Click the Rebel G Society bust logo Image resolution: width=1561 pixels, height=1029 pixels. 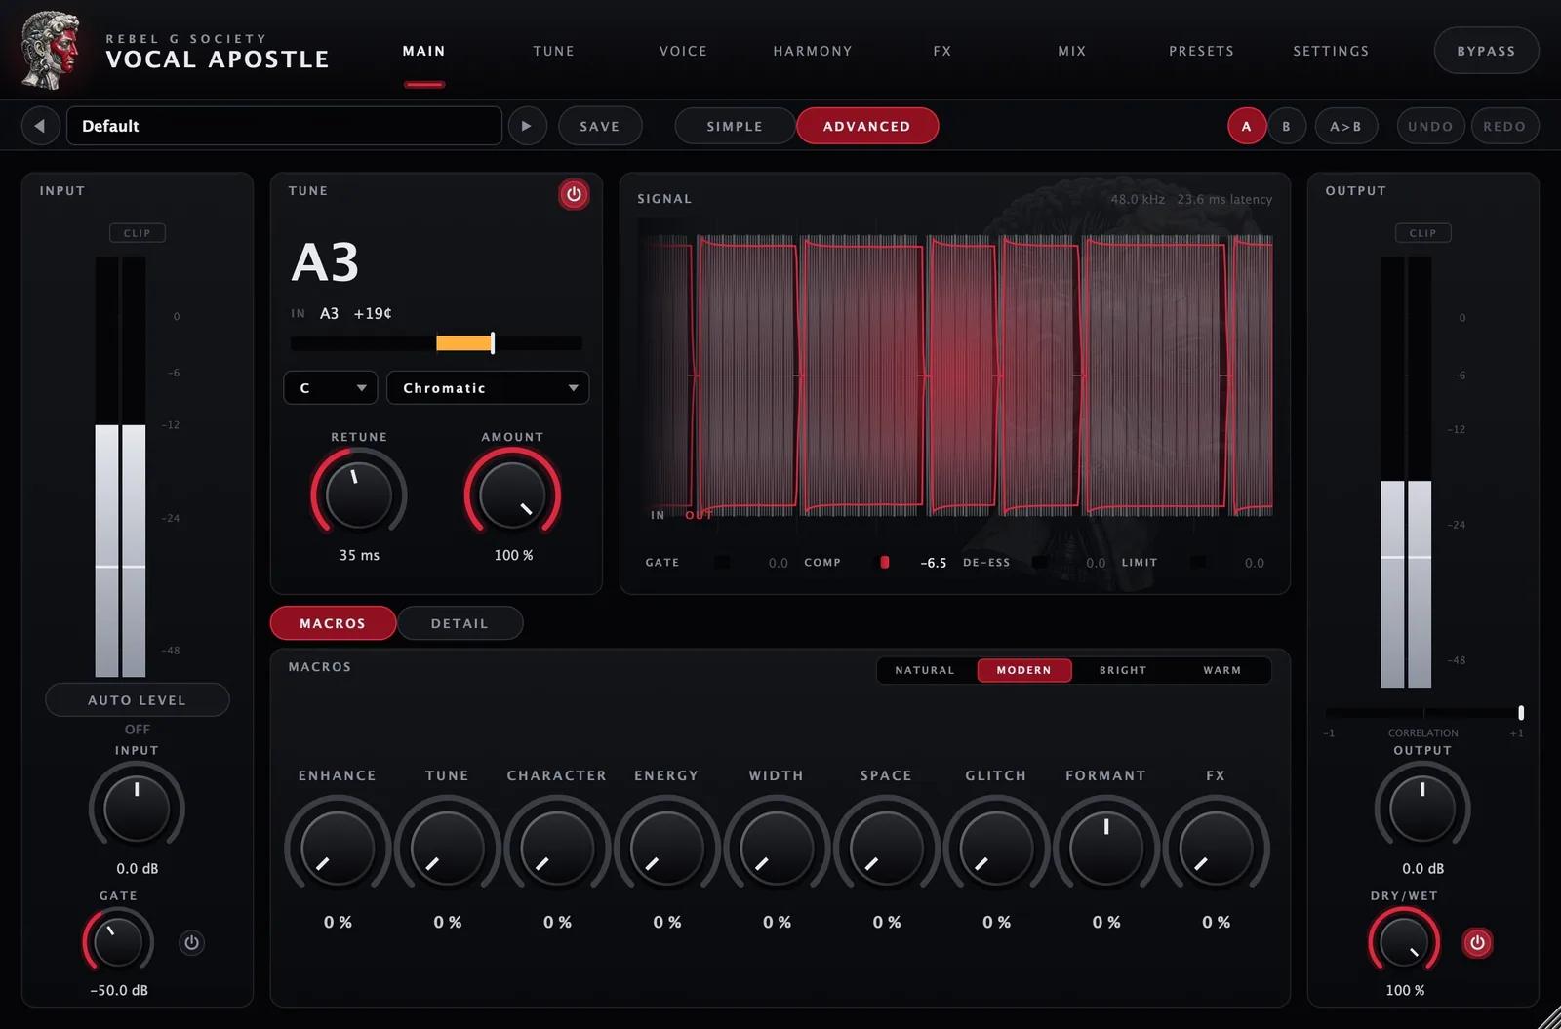point(51,50)
